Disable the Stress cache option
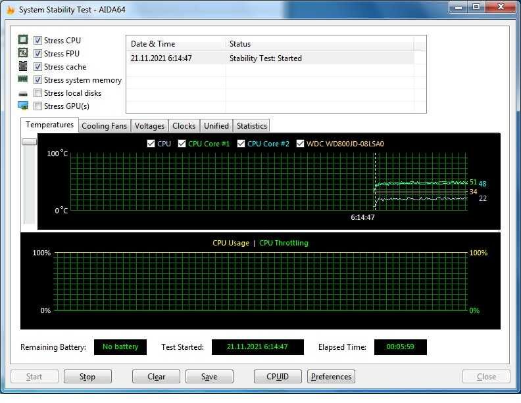521x403 pixels. [38, 66]
